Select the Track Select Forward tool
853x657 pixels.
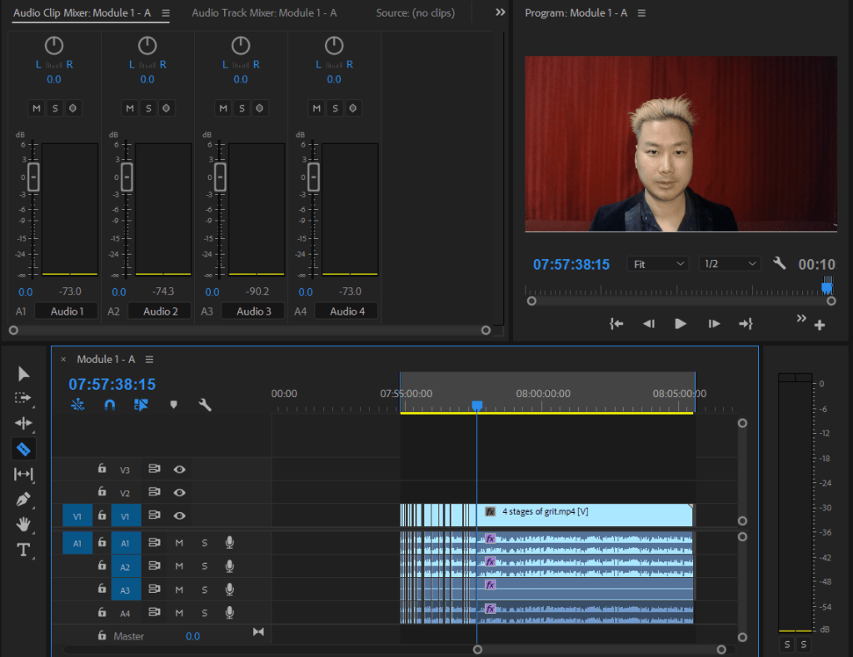pos(23,398)
